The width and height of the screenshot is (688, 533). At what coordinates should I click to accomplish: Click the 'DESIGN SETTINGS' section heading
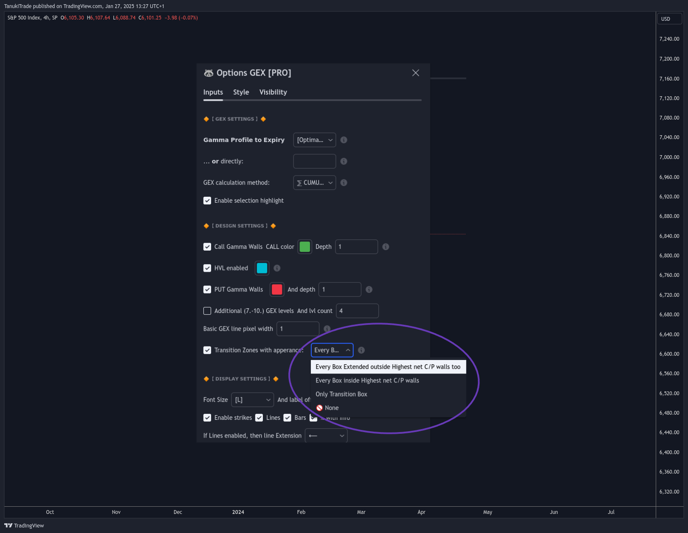point(240,226)
